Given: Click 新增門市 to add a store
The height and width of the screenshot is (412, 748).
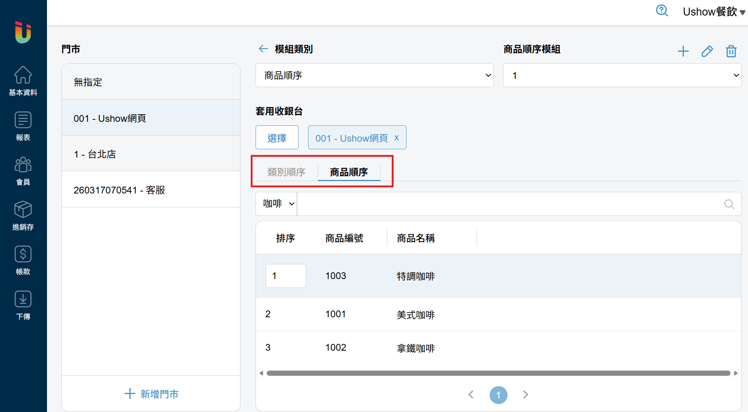Looking at the screenshot, I should 151,394.
